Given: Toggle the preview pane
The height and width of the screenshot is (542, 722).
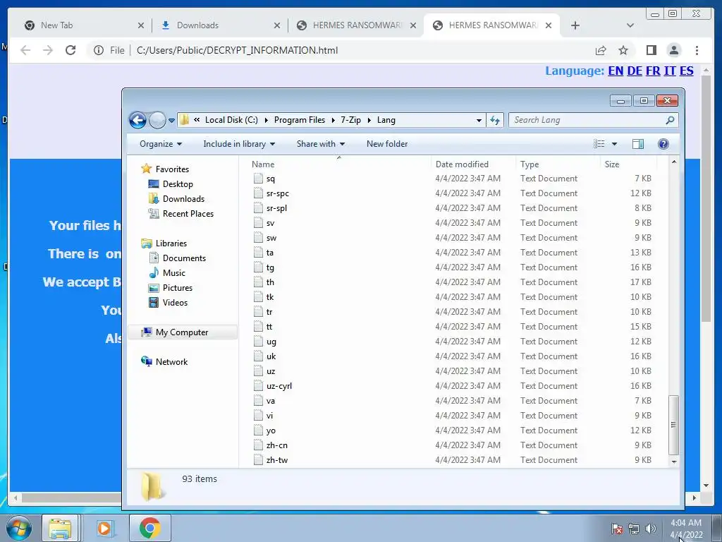Looking at the screenshot, I should coord(637,144).
